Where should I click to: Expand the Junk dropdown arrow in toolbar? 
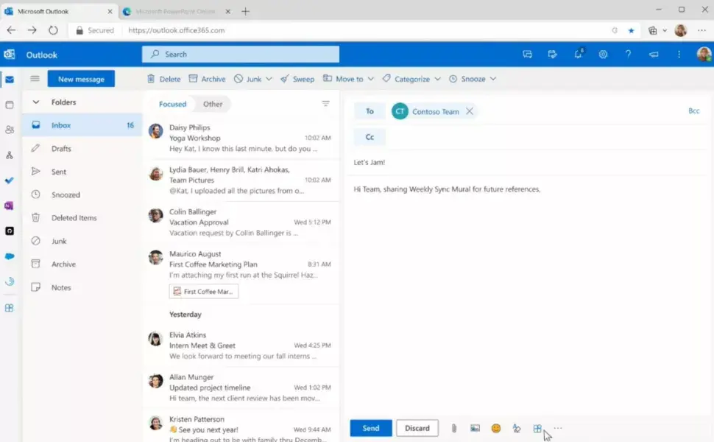click(269, 79)
